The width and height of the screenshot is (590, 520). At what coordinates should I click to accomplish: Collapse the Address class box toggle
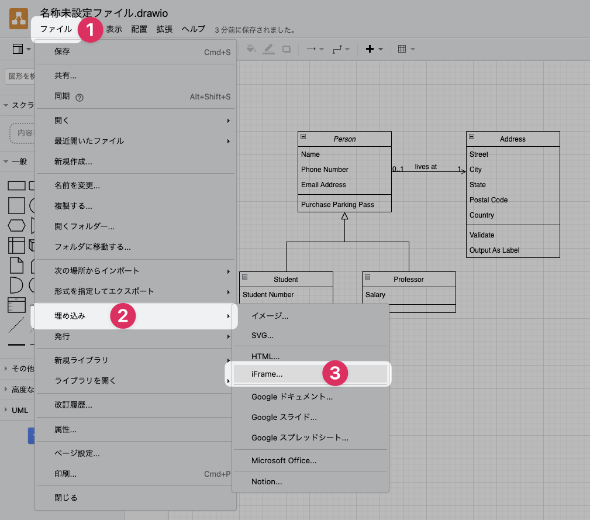click(471, 137)
